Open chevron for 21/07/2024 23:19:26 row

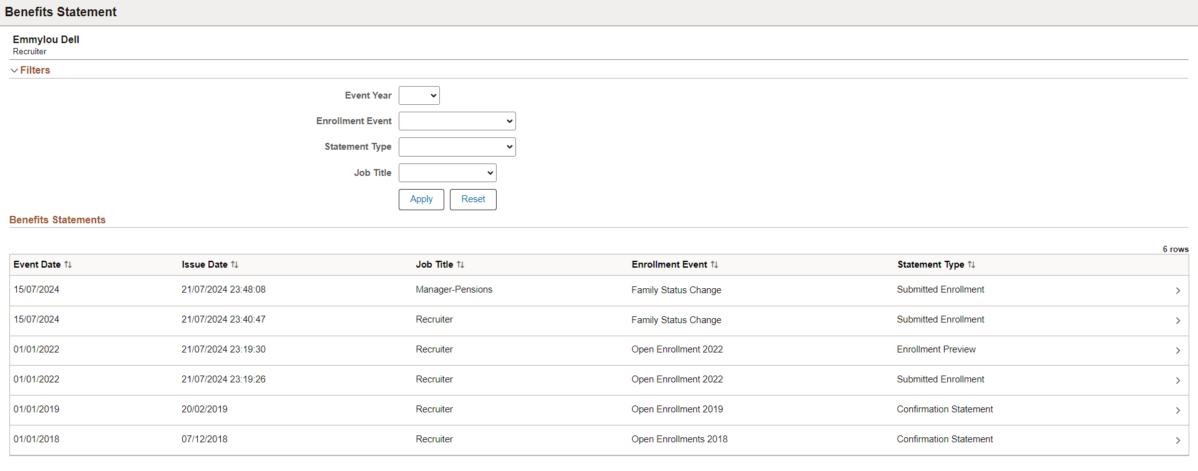1178,381
